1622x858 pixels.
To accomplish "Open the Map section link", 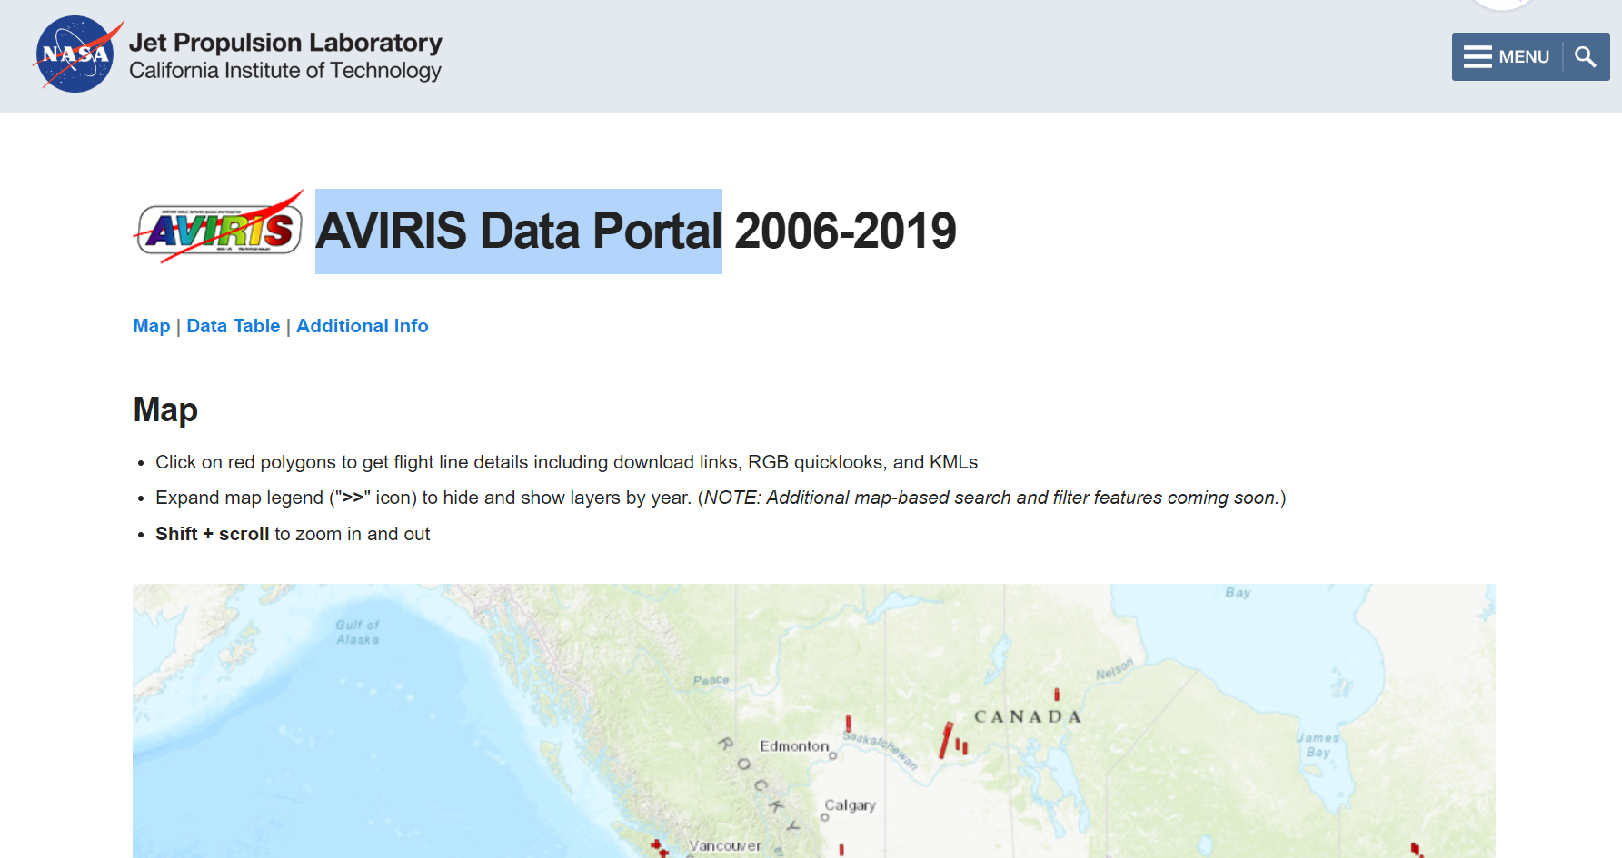I will click(x=152, y=326).
